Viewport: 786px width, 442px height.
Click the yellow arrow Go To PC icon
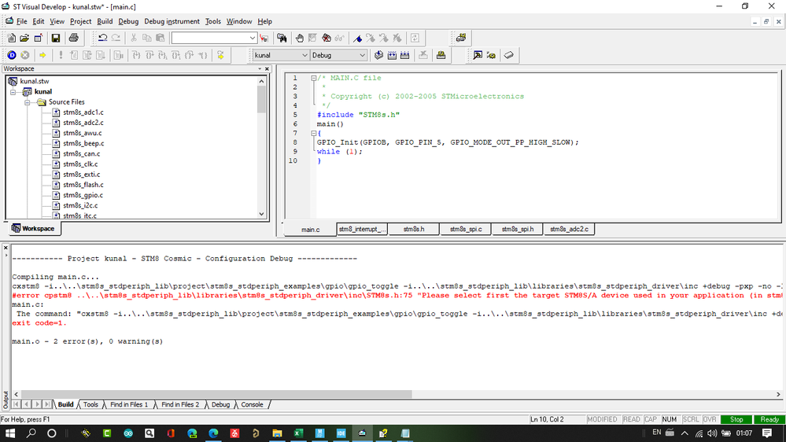pos(42,55)
